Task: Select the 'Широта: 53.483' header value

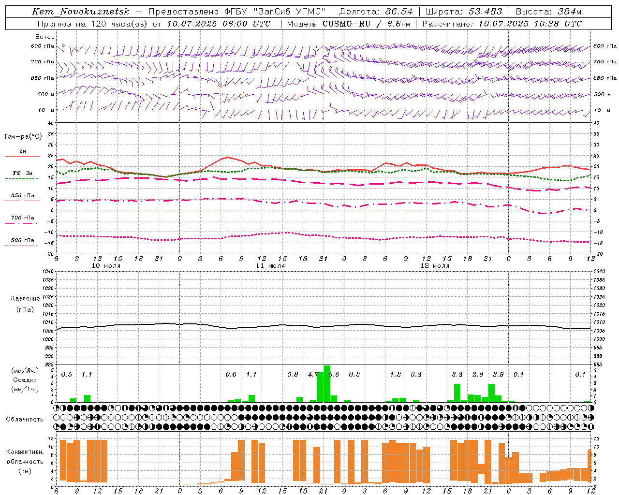Action: (x=464, y=12)
